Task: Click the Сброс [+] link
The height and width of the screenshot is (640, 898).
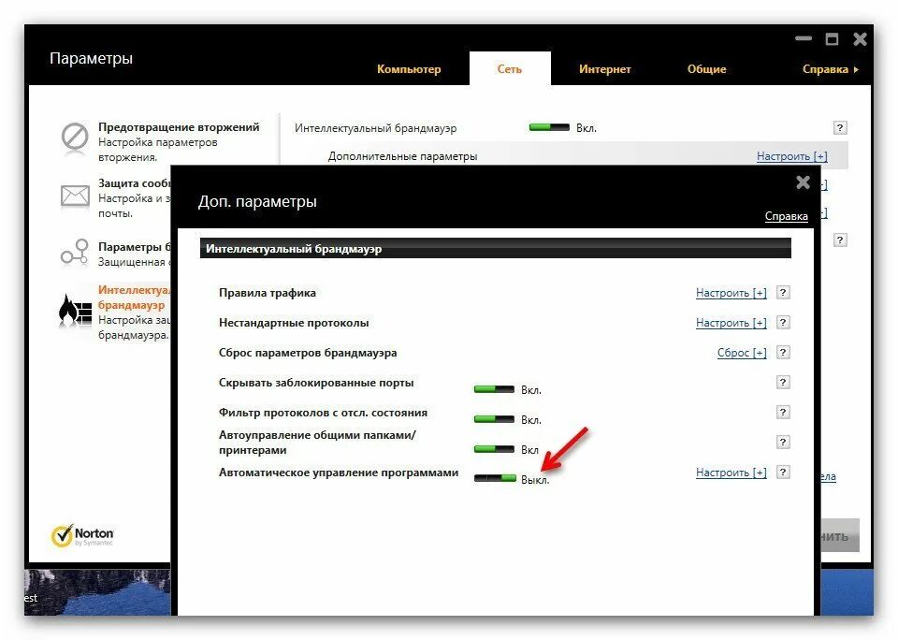Action: [x=742, y=353]
